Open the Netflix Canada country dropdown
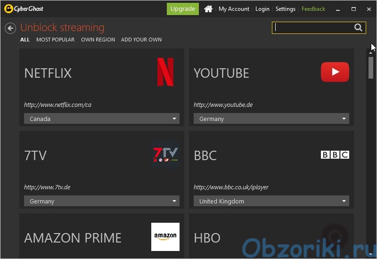Screen dimensions: 377x259 tap(102, 119)
